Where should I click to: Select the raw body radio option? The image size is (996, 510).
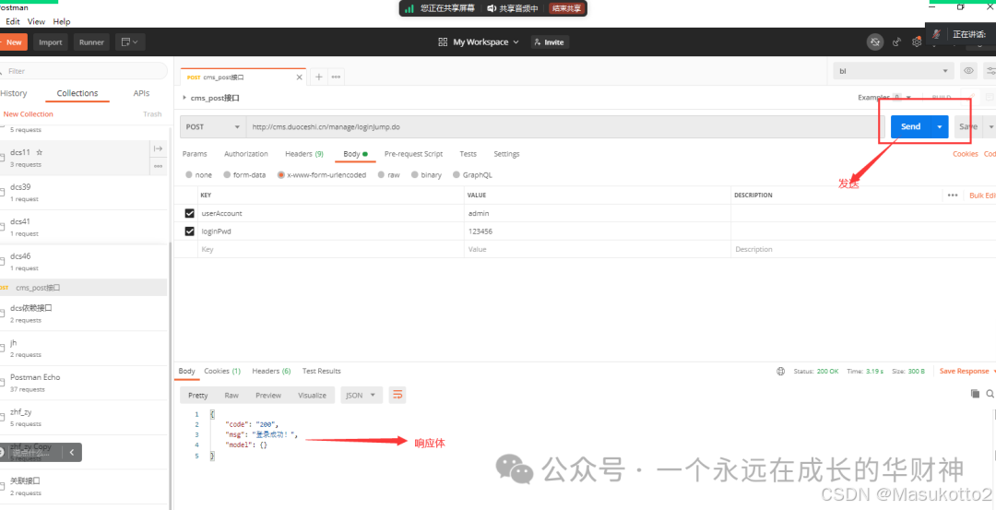point(381,174)
